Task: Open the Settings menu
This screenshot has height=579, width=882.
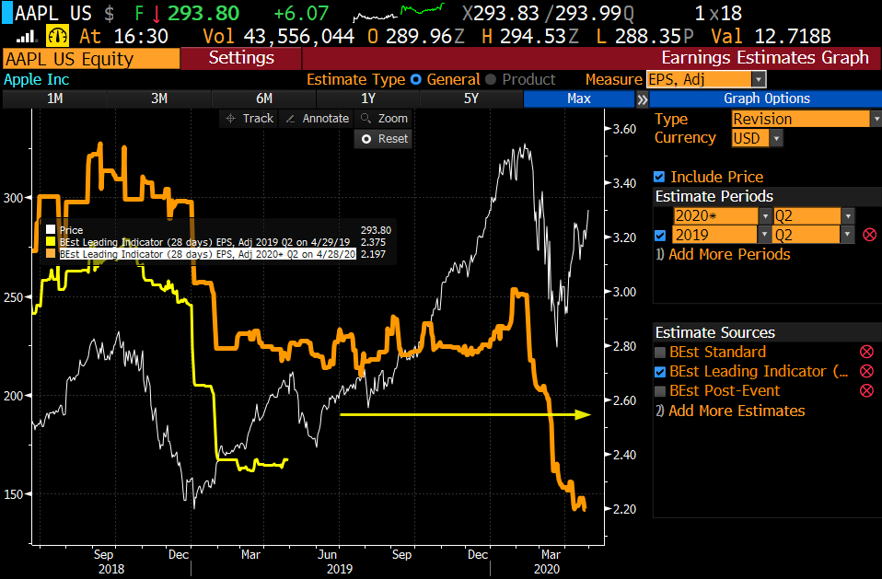Action: coord(241,58)
